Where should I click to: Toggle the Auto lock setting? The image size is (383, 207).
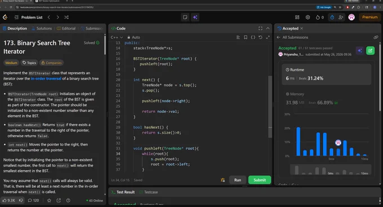(133, 37)
